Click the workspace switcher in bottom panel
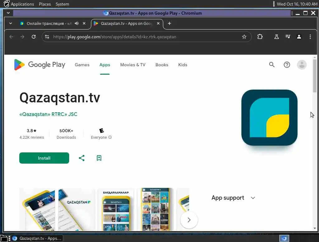This screenshot has height=242, width=319. [x=284, y=238]
